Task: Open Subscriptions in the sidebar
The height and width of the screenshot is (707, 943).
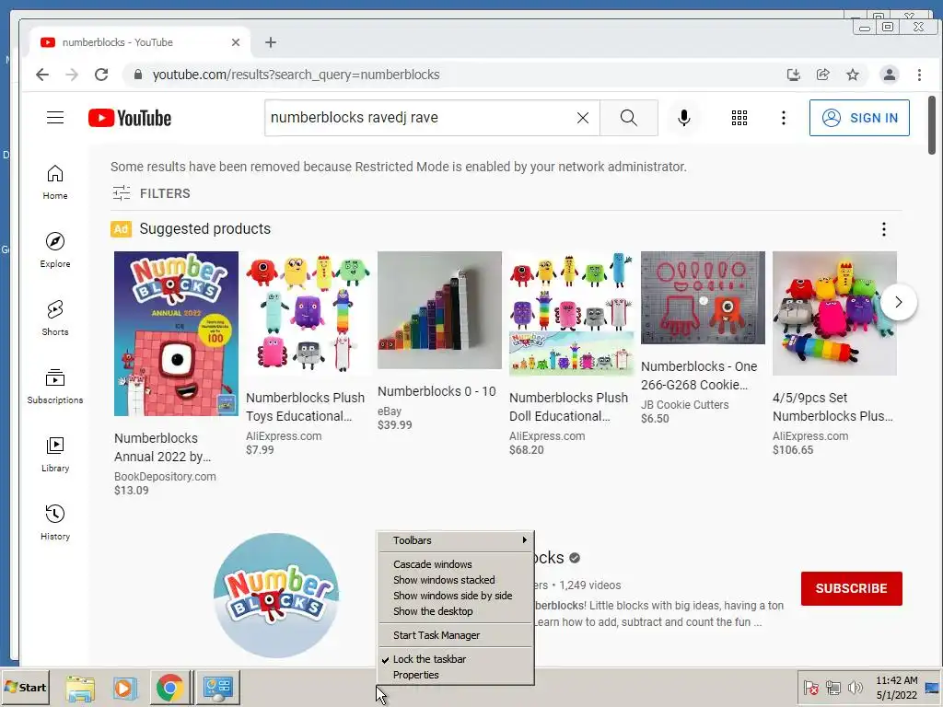Action: coord(55,386)
